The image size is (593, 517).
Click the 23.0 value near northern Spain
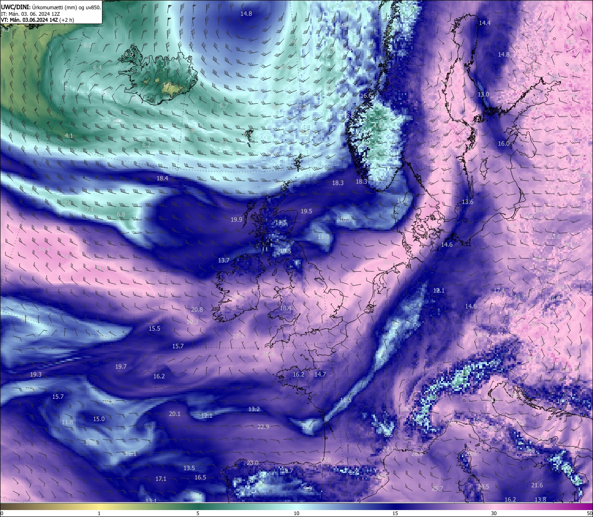(252, 463)
